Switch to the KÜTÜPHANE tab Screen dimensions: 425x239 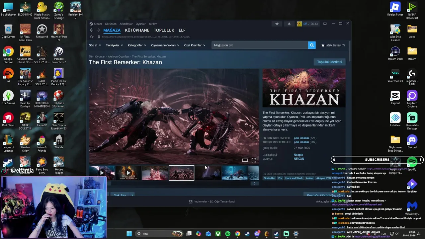click(137, 30)
